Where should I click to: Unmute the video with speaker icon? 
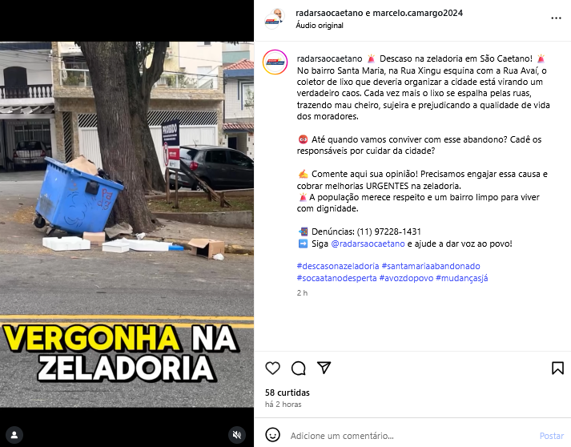coord(237,435)
